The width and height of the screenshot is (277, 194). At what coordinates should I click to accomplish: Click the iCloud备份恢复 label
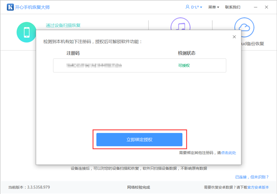click(253, 43)
